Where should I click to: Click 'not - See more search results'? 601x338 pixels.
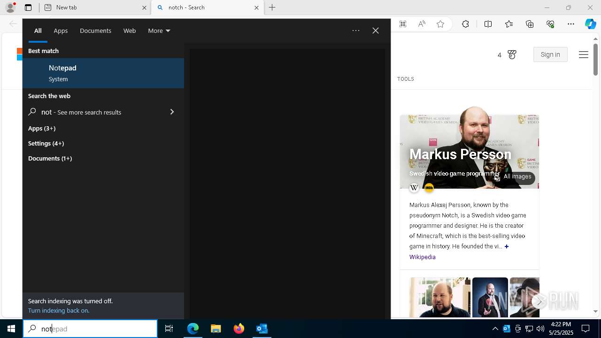click(81, 112)
